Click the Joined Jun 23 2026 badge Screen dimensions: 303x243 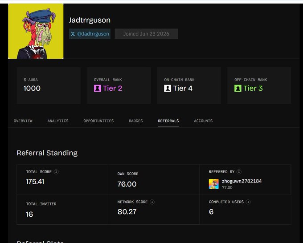[x=146, y=34]
